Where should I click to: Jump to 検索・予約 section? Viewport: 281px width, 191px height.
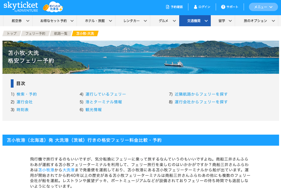pyautogui.click(x=27, y=94)
